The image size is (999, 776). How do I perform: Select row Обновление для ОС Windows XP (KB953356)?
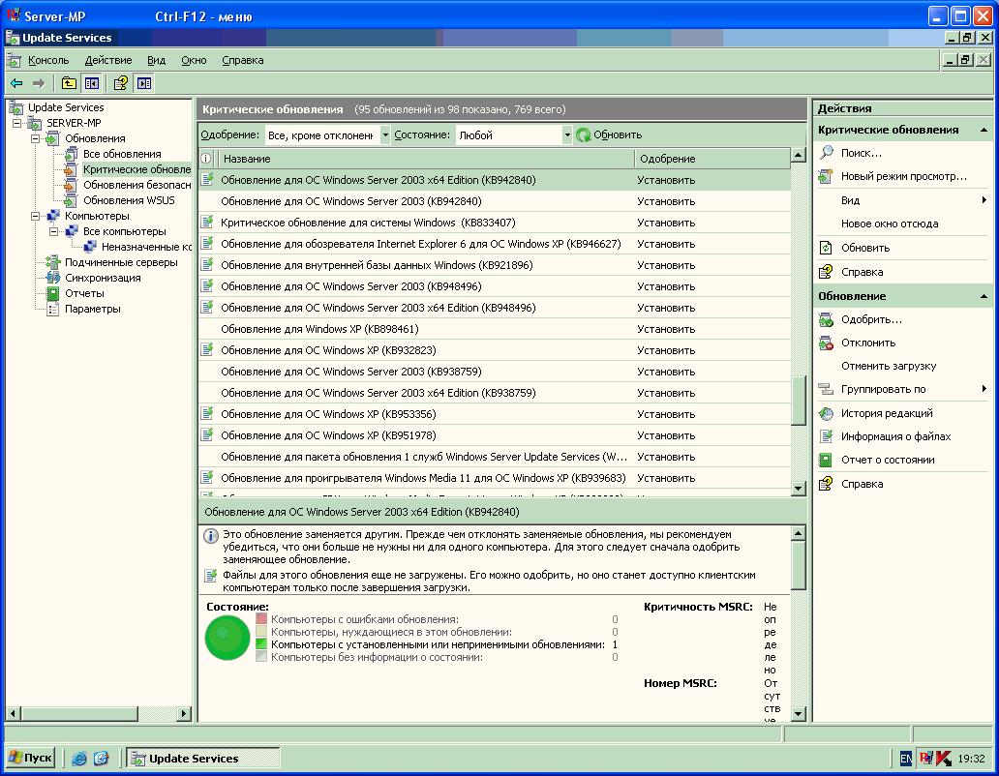(x=495, y=414)
